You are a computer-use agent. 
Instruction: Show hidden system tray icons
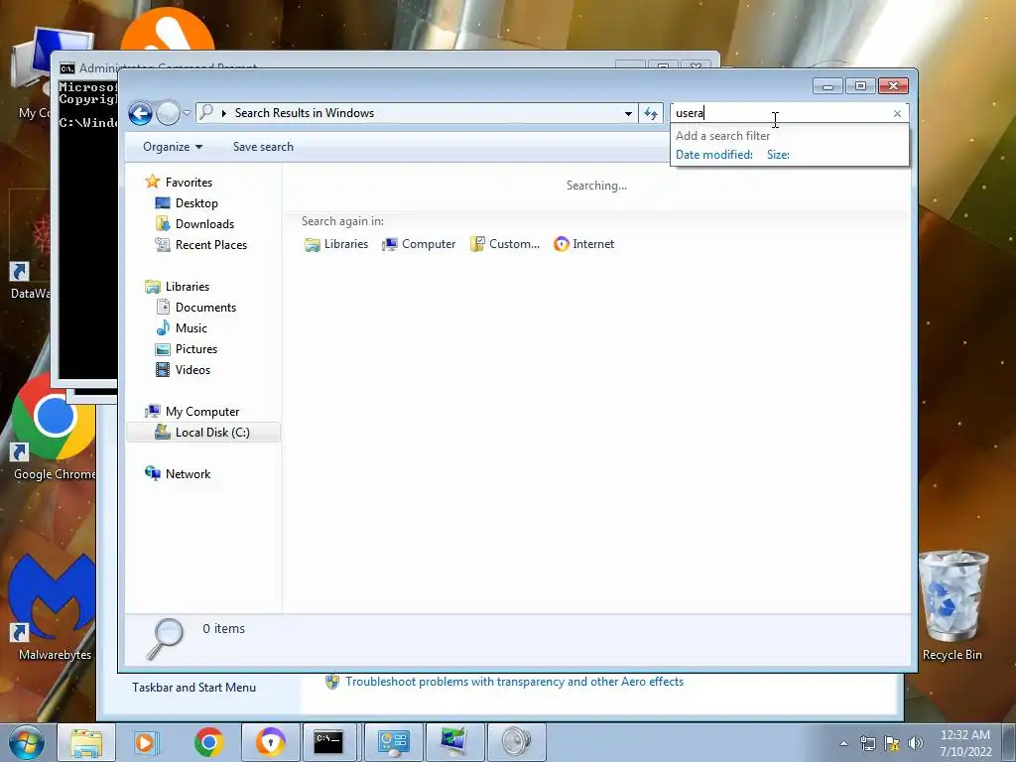(843, 743)
